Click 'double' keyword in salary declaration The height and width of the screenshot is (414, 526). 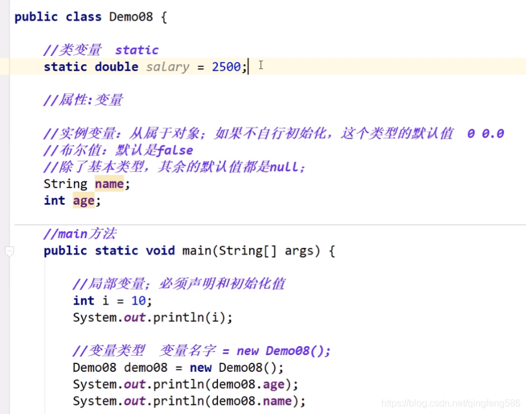pyautogui.click(x=116, y=67)
